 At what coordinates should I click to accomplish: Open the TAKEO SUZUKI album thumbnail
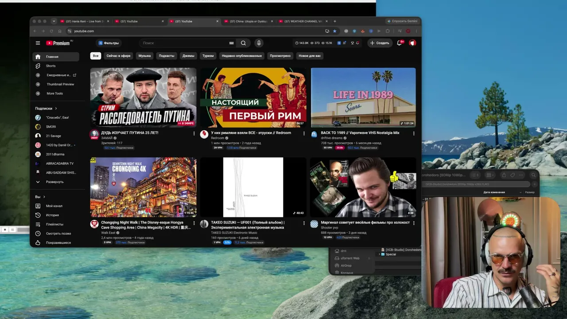[253, 187]
